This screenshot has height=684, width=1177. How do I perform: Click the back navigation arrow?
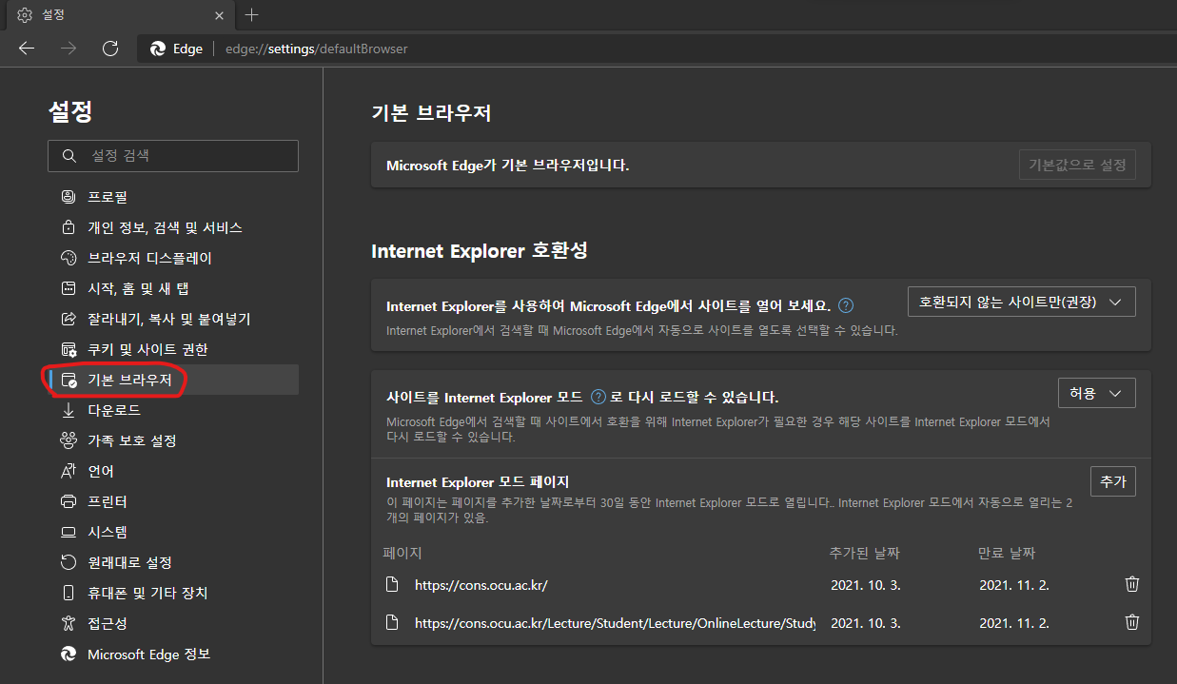(27, 49)
